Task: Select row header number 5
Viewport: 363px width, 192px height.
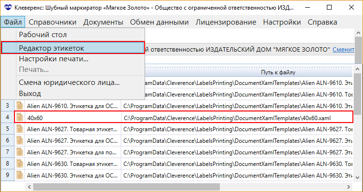Action: pos(7,129)
